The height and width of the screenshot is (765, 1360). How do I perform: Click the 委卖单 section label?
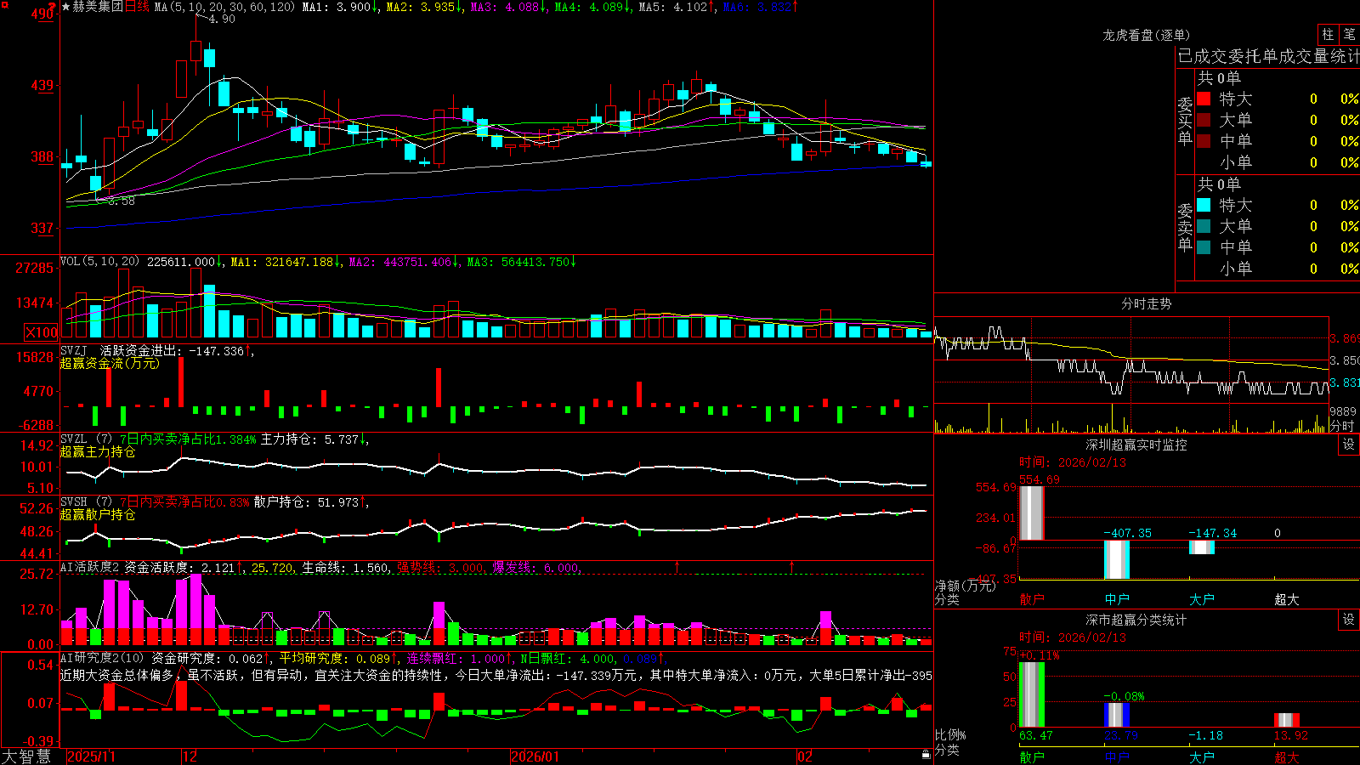[1185, 227]
